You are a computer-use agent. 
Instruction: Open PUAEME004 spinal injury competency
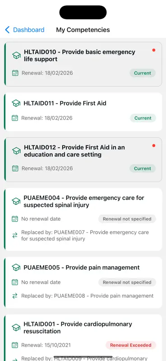point(83,219)
